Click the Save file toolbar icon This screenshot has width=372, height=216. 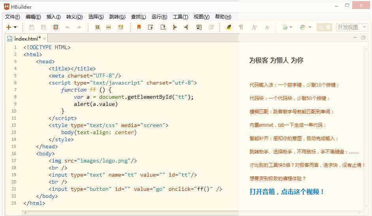tap(31, 27)
